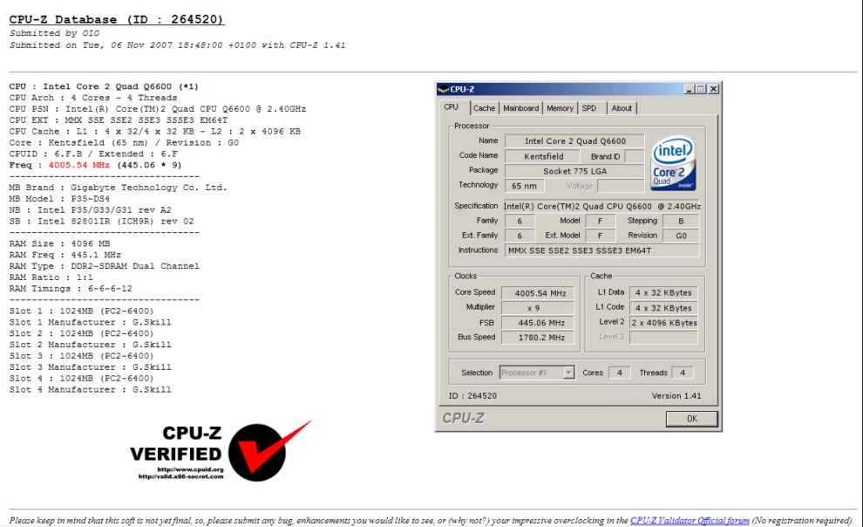863x527 pixels.
Task: Click the Revision field showing G0
Action: click(x=681, y=236)
